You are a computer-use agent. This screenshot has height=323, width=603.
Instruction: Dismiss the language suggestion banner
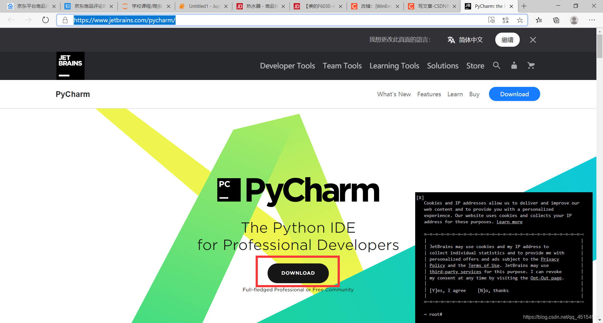(533, 40)
